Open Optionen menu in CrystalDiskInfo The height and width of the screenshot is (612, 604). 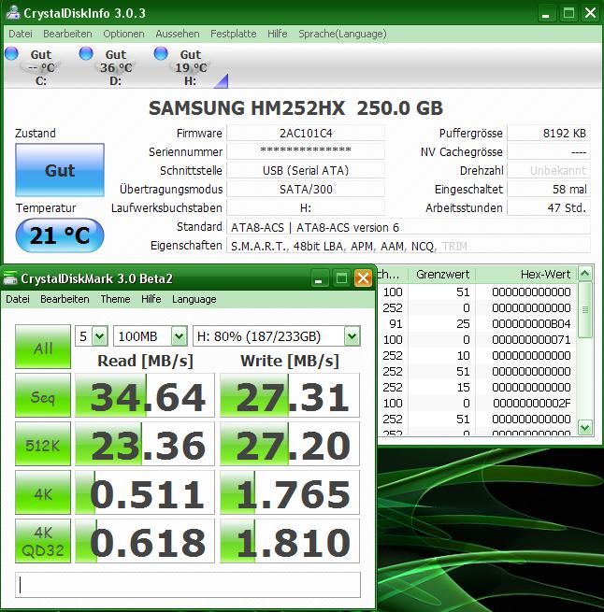(x=123, y=34)
